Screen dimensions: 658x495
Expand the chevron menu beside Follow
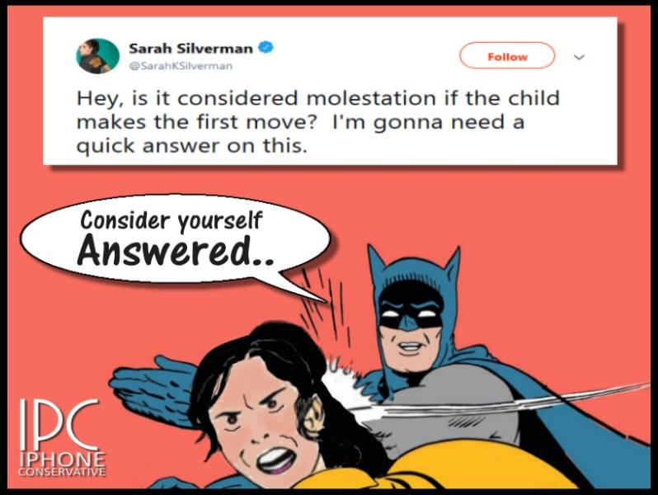point(579,57)
